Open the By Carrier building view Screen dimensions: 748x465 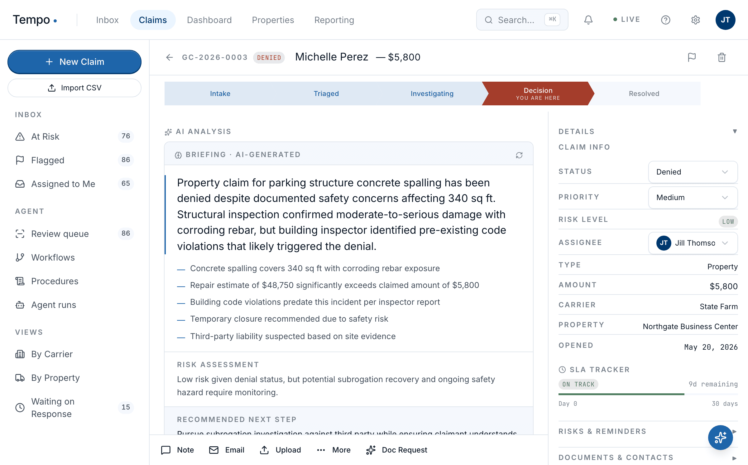pos(74,354)
